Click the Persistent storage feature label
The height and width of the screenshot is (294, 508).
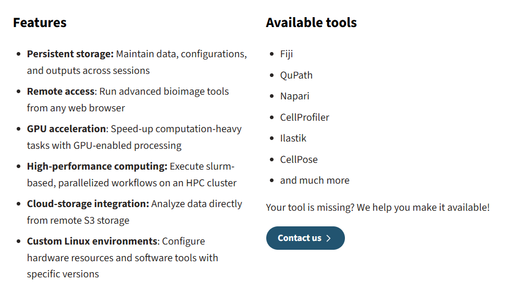pyautogui.click(x=70, y=54)
